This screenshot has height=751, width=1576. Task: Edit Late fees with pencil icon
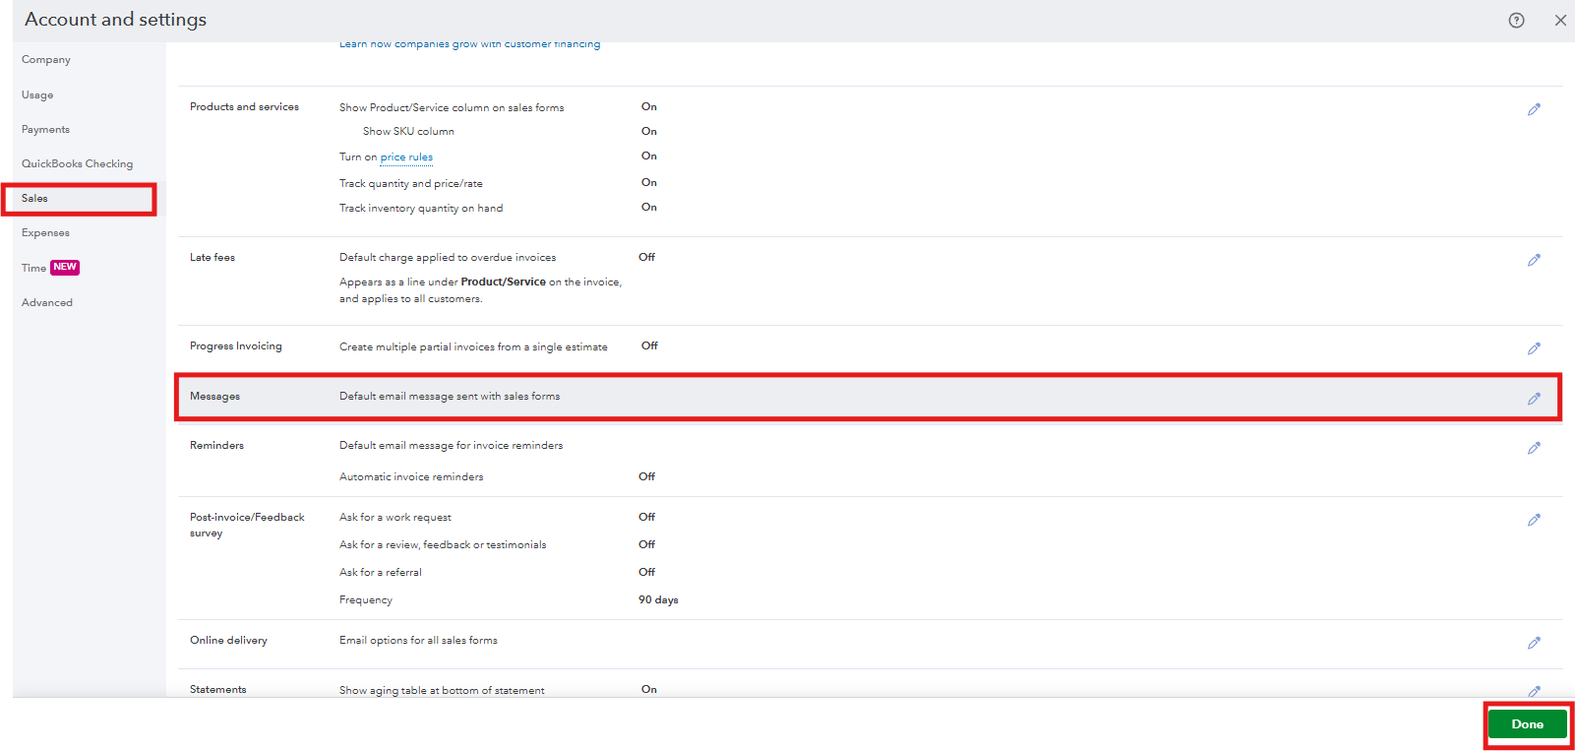(1534, 260)
